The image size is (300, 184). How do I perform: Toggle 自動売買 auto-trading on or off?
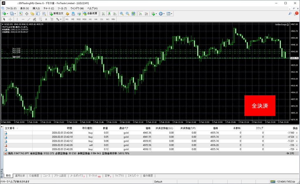(x=90, y=13)
